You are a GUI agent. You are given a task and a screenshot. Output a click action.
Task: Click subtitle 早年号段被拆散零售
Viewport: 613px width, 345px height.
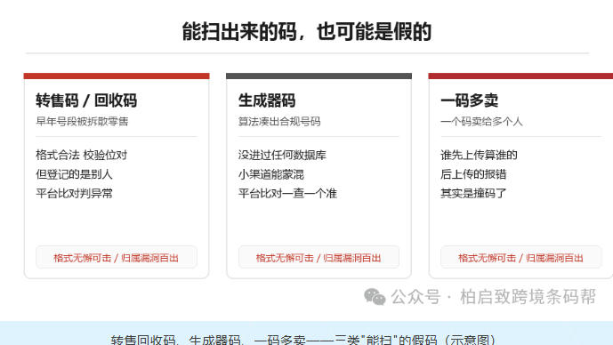82,122
